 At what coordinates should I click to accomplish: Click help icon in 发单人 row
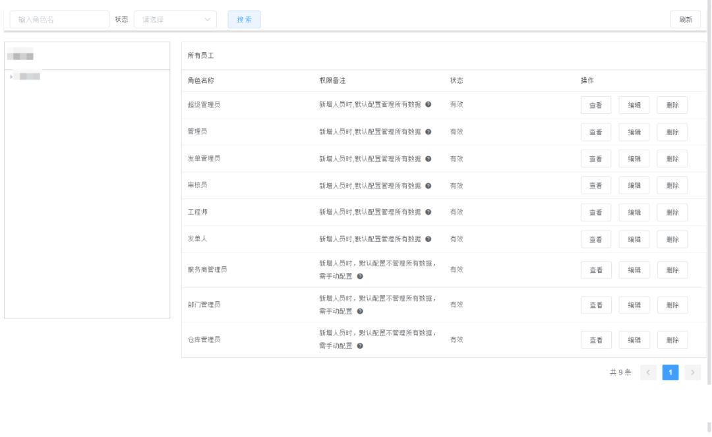[428, 239]
